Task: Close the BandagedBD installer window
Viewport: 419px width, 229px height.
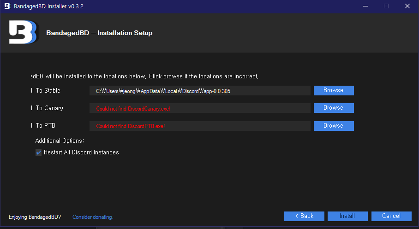Action: tap(407, 6)
